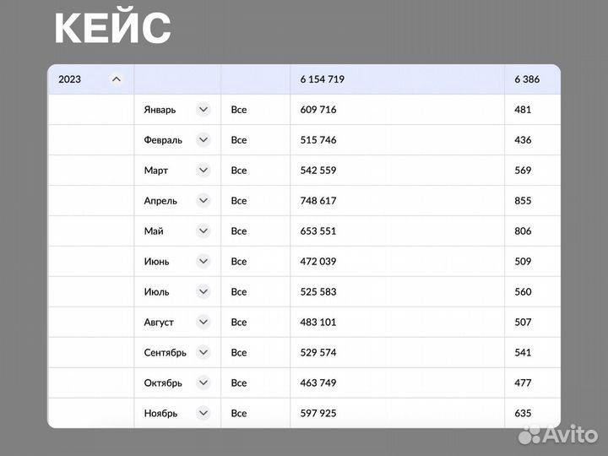The image size is (608, 456).
Task: Expand the Май row chevron
Action: pyautogui.click(x=203, y=231)
